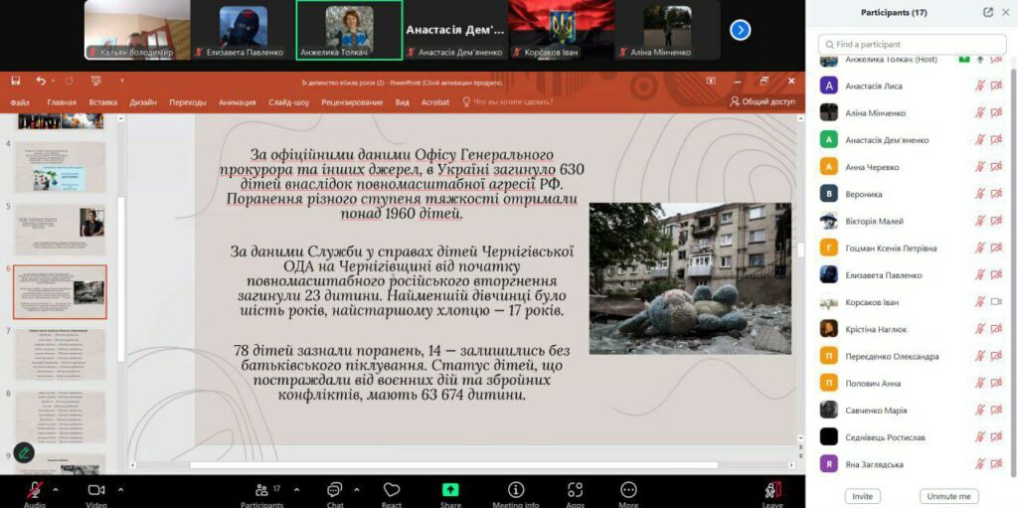Expand the audio options arrow
The width and height of the screenshot is (1018, 508).
(x=55, y=488)
